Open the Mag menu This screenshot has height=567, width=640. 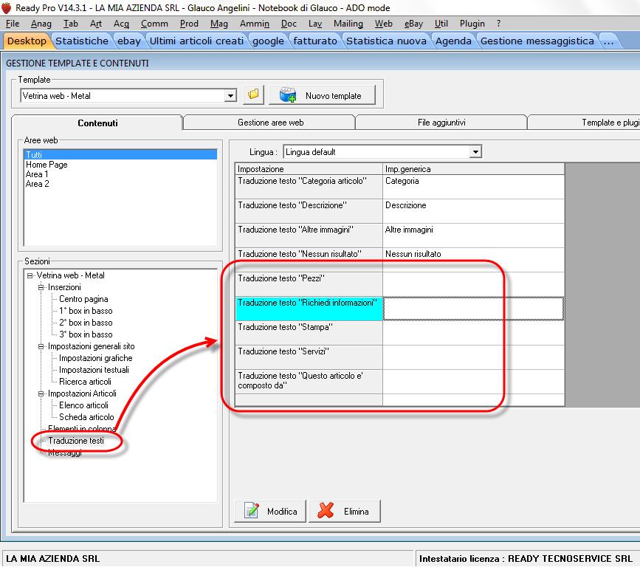219,24
